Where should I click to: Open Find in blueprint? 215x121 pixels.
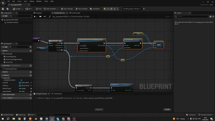pyautogui.click(x=39, y=9)
